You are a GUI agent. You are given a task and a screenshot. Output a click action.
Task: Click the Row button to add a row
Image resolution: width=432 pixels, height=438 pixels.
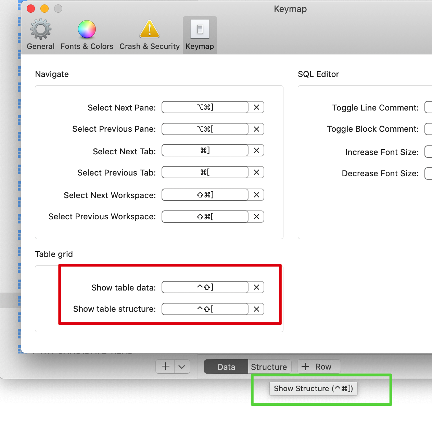click(x=318, y=366)
